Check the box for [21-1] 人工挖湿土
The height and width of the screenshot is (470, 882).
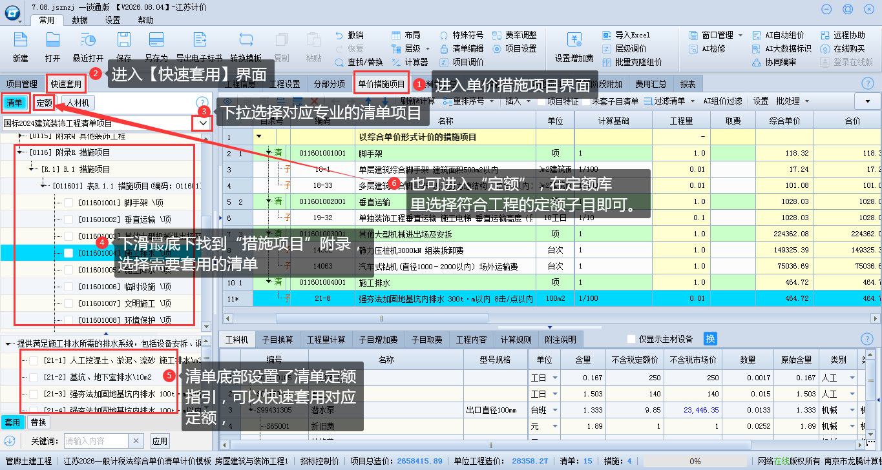pos(34,360)
